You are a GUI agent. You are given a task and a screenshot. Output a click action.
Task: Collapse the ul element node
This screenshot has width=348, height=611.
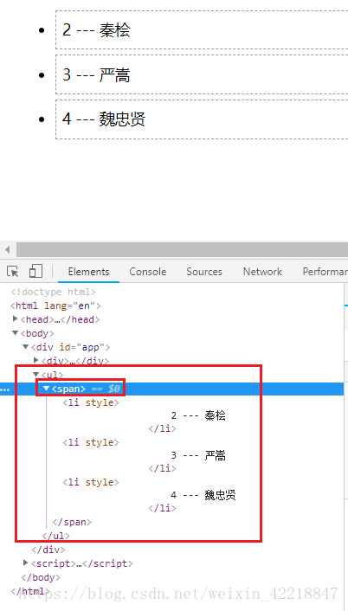[35, 374]
